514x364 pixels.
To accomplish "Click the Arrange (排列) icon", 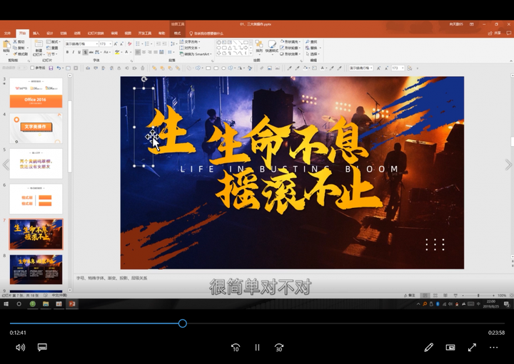I will 259,46.
